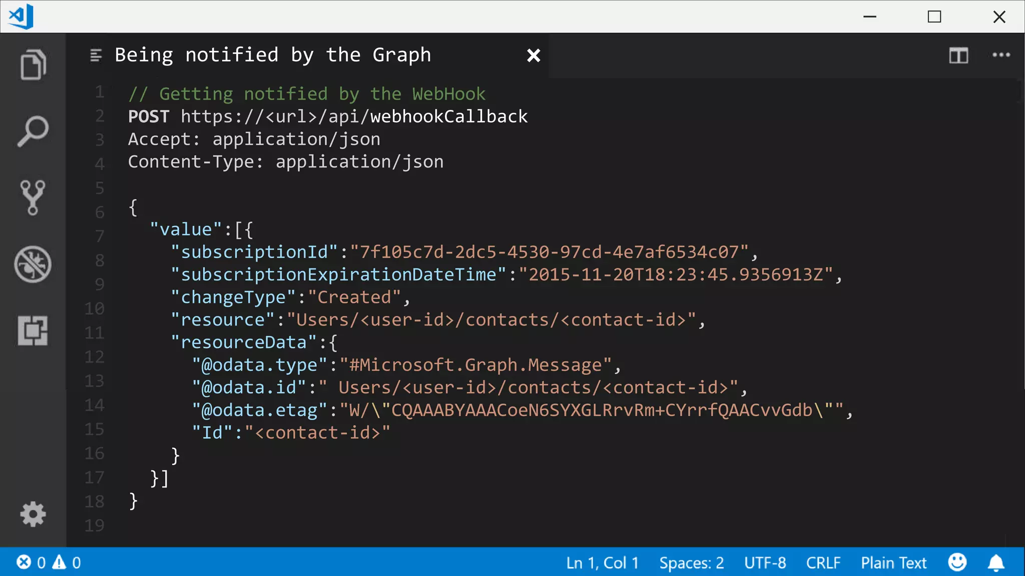This screenshot has height=576, width=1025.
Task: Click the "@odata.type" key
Action: [260, 365]
